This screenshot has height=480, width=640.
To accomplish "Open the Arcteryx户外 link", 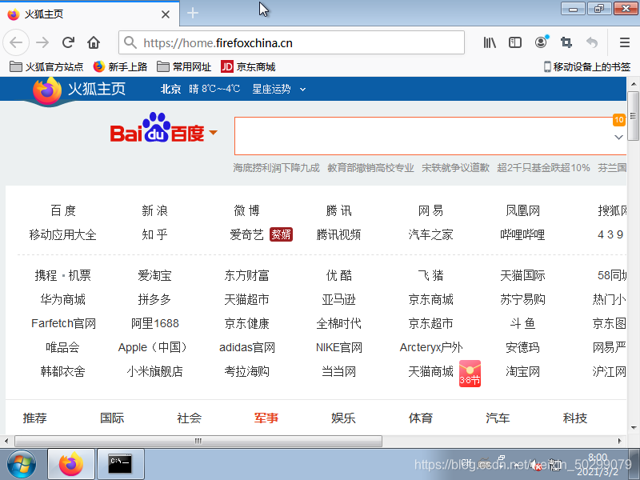I will coord(431,347).
